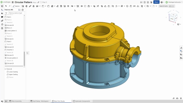The width and height of the screenshot is (183, 103).
Task: Click the add folder icon in Features
Action: (x=19, y=10)
